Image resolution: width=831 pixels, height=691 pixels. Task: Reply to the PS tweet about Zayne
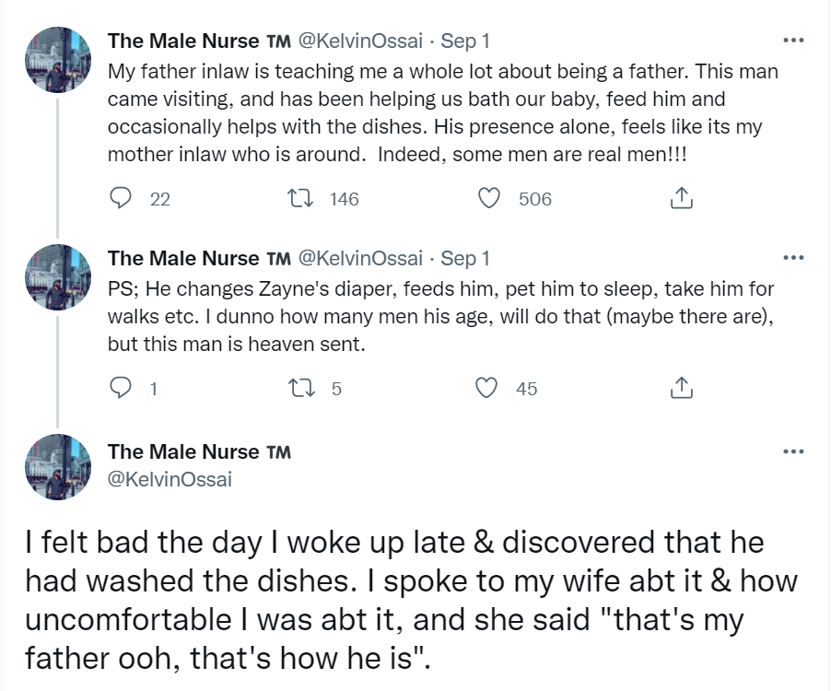pos(122,389)
